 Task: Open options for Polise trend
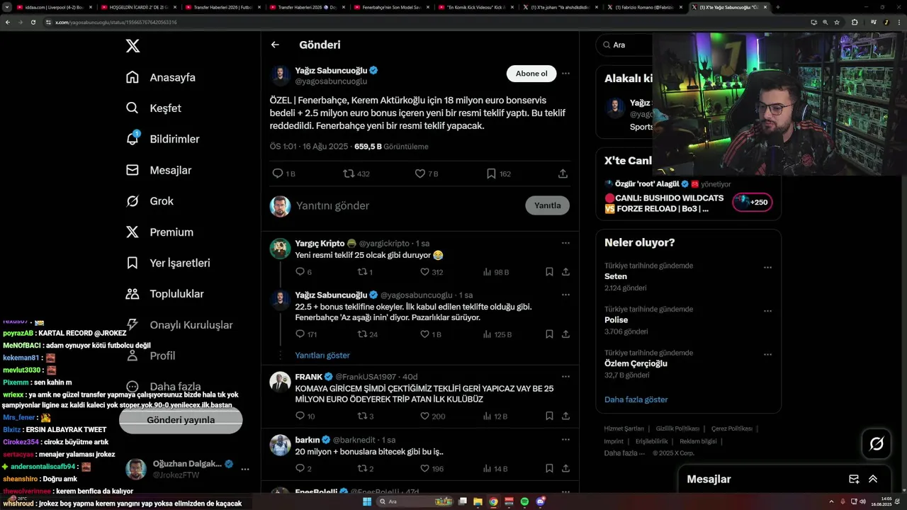point(767,311)
